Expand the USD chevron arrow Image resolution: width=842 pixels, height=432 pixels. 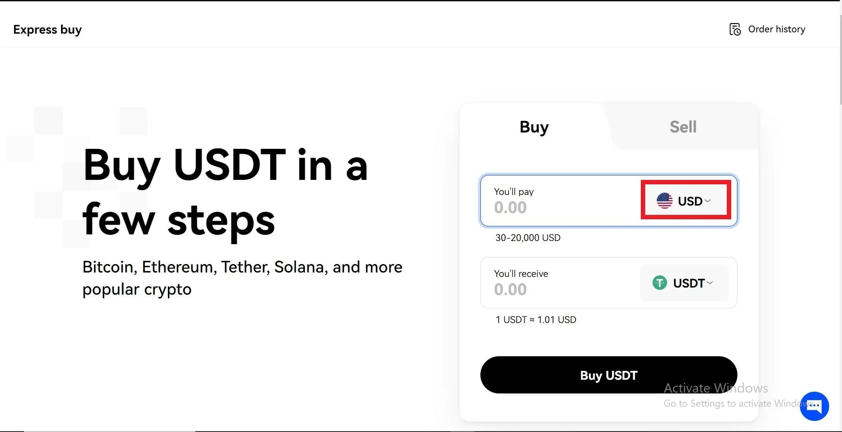tap(708, 201)
